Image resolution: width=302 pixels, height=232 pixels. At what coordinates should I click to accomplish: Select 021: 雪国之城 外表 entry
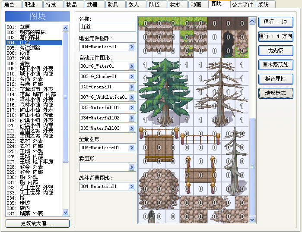tap(34, 131)
